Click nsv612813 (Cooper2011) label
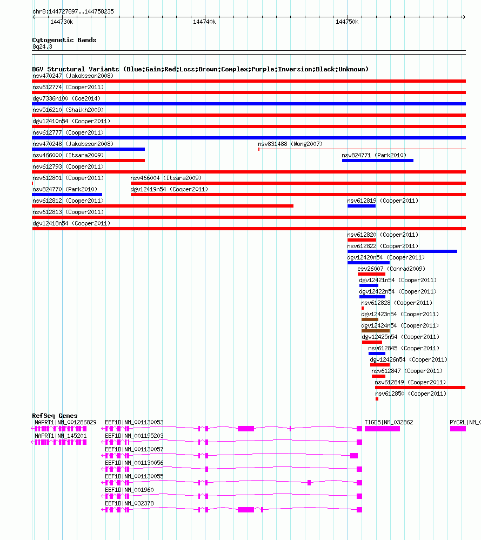This screenshot has width=481, height=540. 68,212
